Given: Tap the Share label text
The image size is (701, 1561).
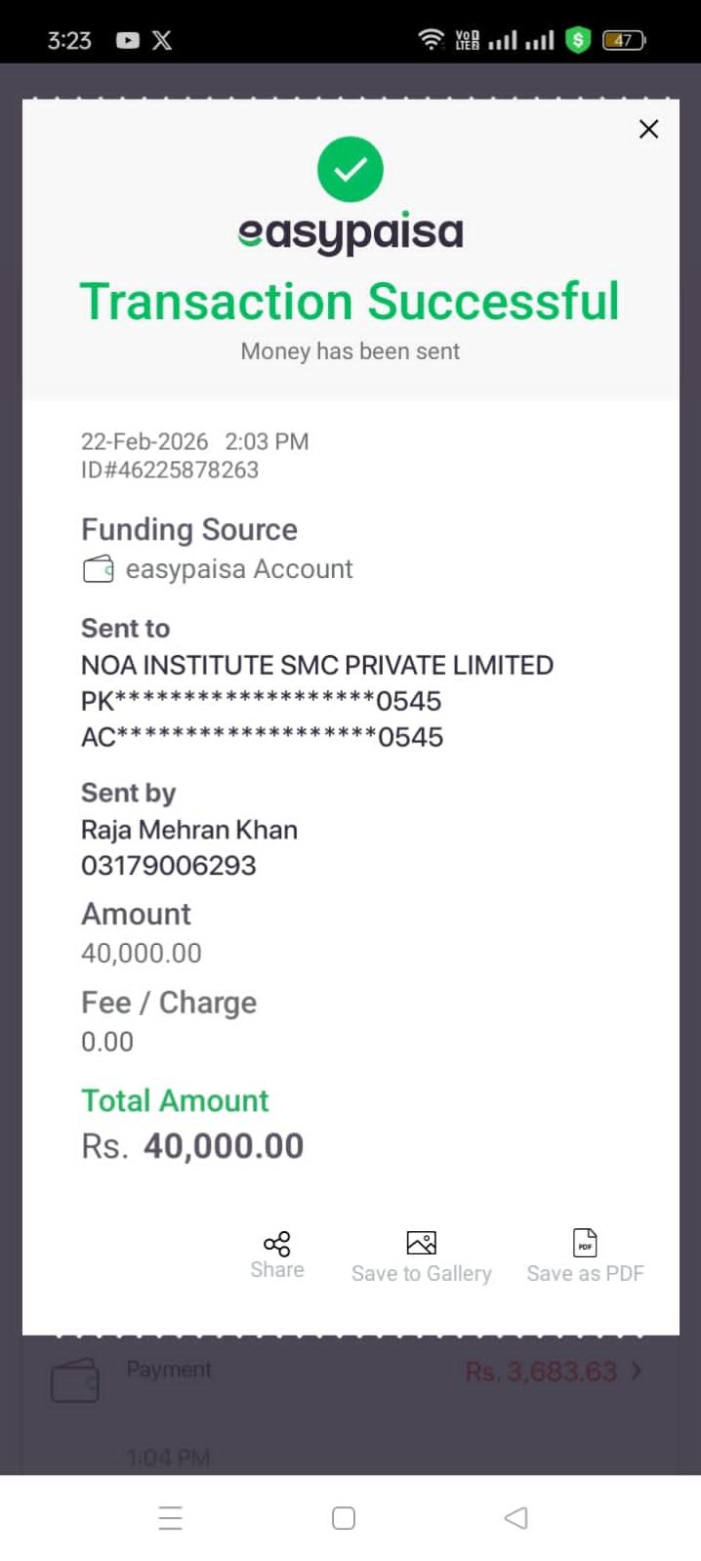Looking at the screenshot, I should [x=277, y=1270].
